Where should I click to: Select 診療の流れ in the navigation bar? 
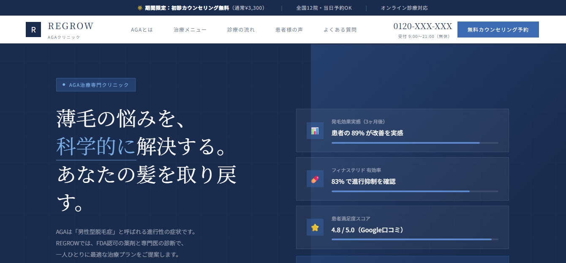[x=241, y=30]
